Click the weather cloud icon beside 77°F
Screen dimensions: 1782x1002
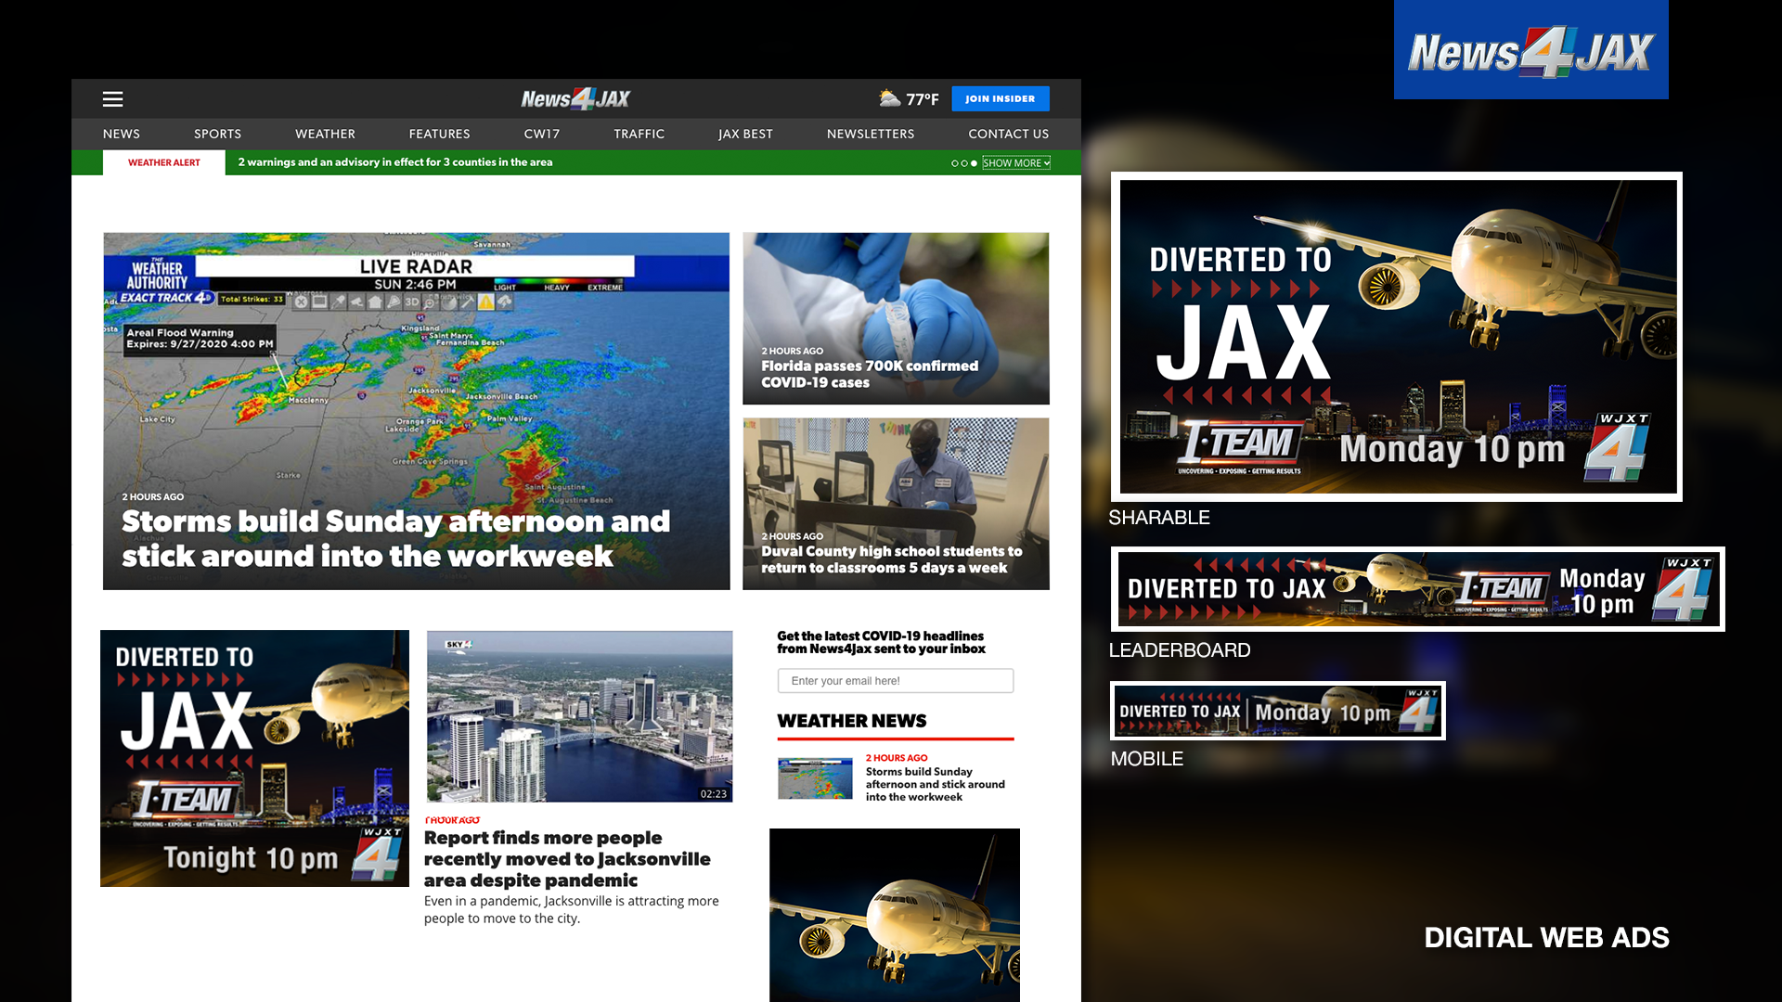(x=889, y=97)
